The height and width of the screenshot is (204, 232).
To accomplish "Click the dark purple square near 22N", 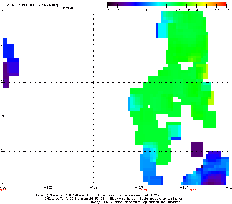I will [197, 149].
